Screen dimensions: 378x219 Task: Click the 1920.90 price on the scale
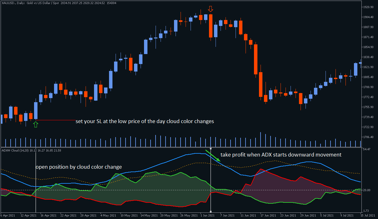(x=369, y=7)
